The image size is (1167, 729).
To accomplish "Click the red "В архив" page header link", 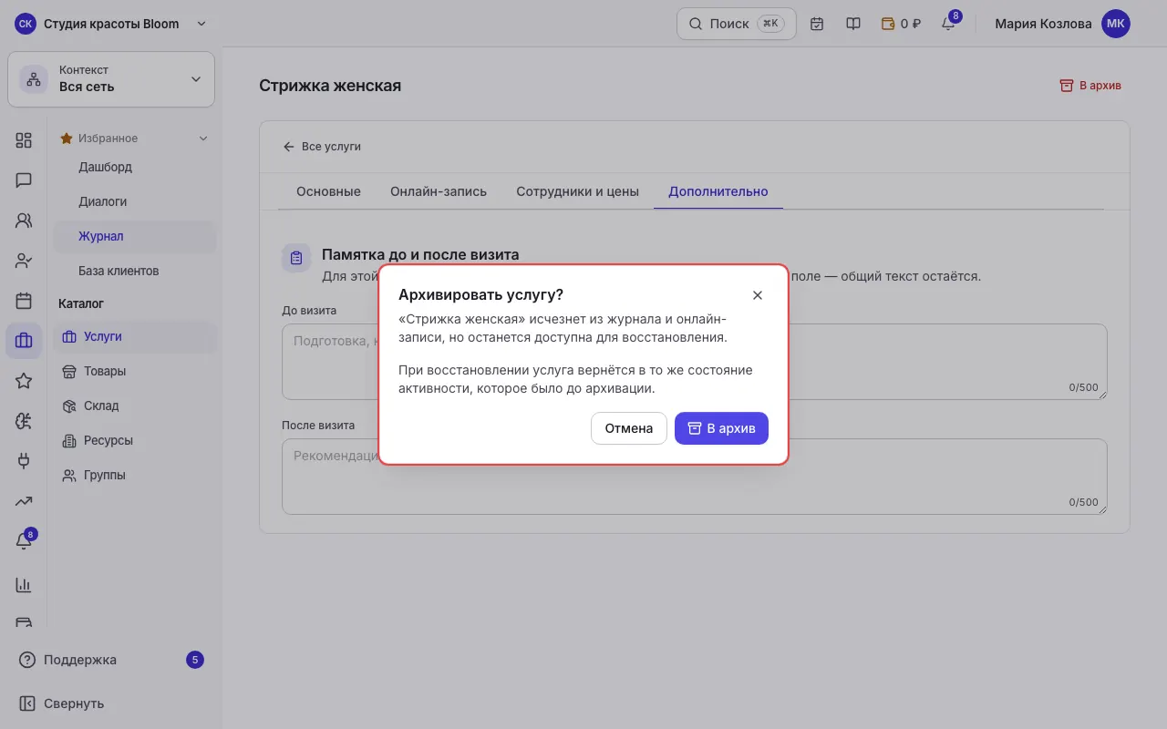I will pos(1090,86).
